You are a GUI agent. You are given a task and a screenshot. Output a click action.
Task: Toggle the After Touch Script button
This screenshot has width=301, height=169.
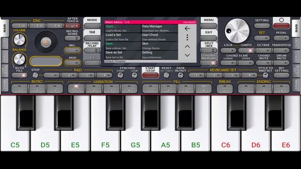(x=72, y=26)
